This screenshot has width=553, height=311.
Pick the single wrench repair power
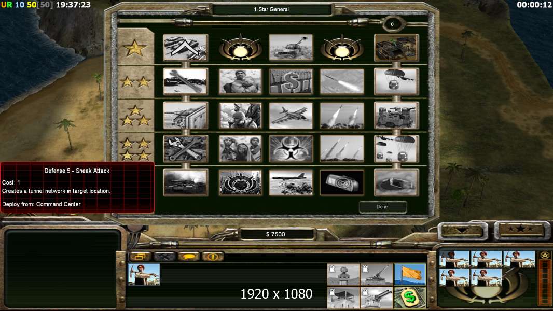coord(186,82)
